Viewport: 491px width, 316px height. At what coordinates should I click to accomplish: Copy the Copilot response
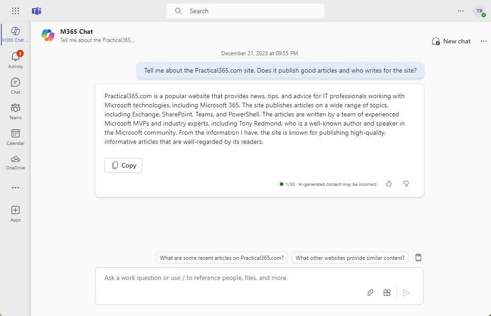[x=123, y=165]
